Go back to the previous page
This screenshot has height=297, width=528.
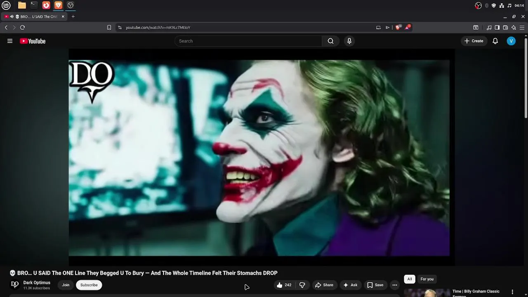tap(6, 27)
